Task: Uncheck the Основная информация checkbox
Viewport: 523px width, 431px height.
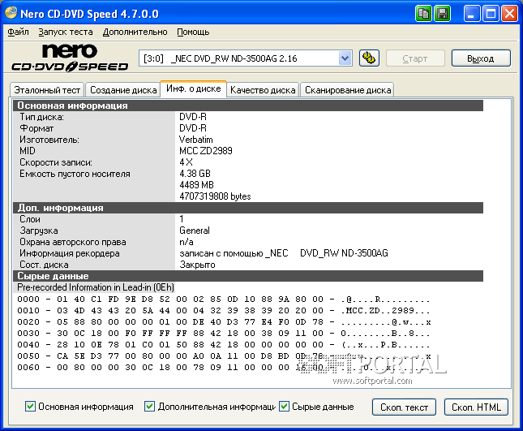Action: pyautogui.click(x=30, y=407)
